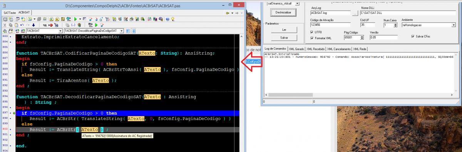Screen dimensions: 462x152
Task: Toggle the Formatar XML checkbox
Action: pos(312,38)
